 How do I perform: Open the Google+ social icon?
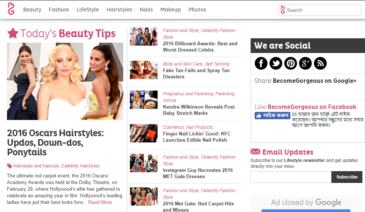(x=305, y=63)
